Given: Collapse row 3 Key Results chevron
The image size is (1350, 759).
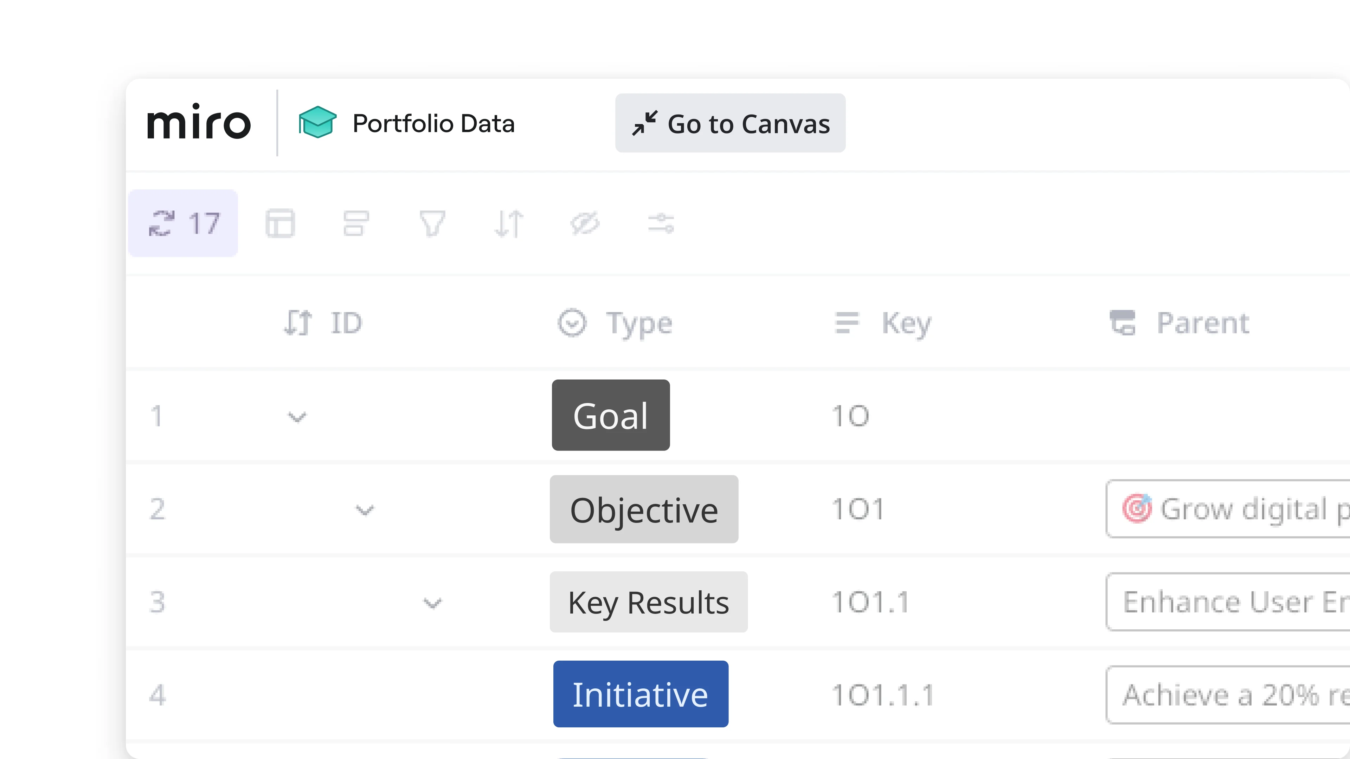Looking at the screenshot, I should [x=432, y=603].
